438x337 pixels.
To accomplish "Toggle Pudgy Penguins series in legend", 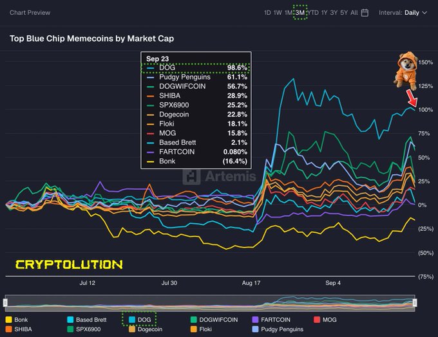I will pyautogui.click(x=278, y=329).
